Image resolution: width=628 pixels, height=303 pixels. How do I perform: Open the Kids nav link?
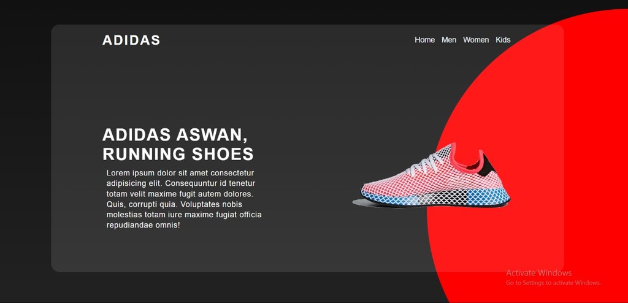point(503,40)
